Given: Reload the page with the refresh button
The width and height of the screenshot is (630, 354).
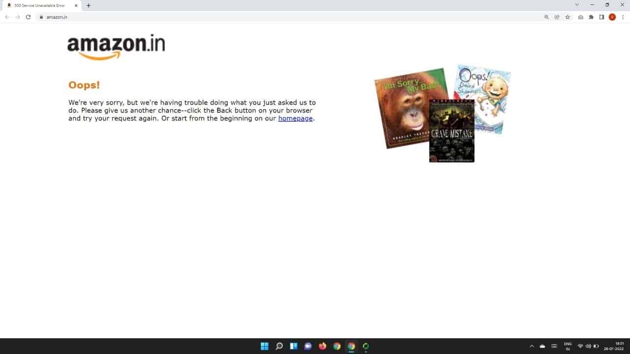Looking at the screenshot, I should (28, 17).
